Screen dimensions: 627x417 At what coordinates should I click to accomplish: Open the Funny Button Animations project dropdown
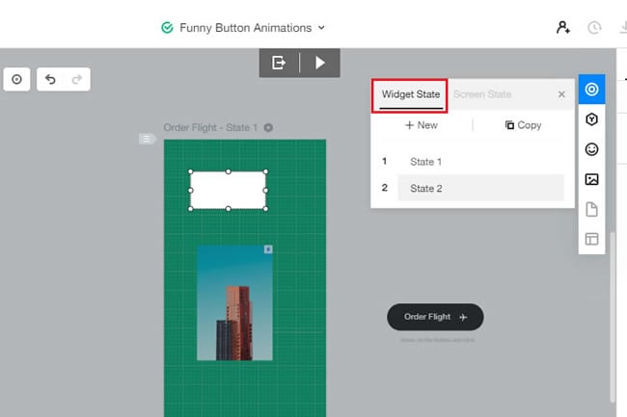click(x=321, y=28)
